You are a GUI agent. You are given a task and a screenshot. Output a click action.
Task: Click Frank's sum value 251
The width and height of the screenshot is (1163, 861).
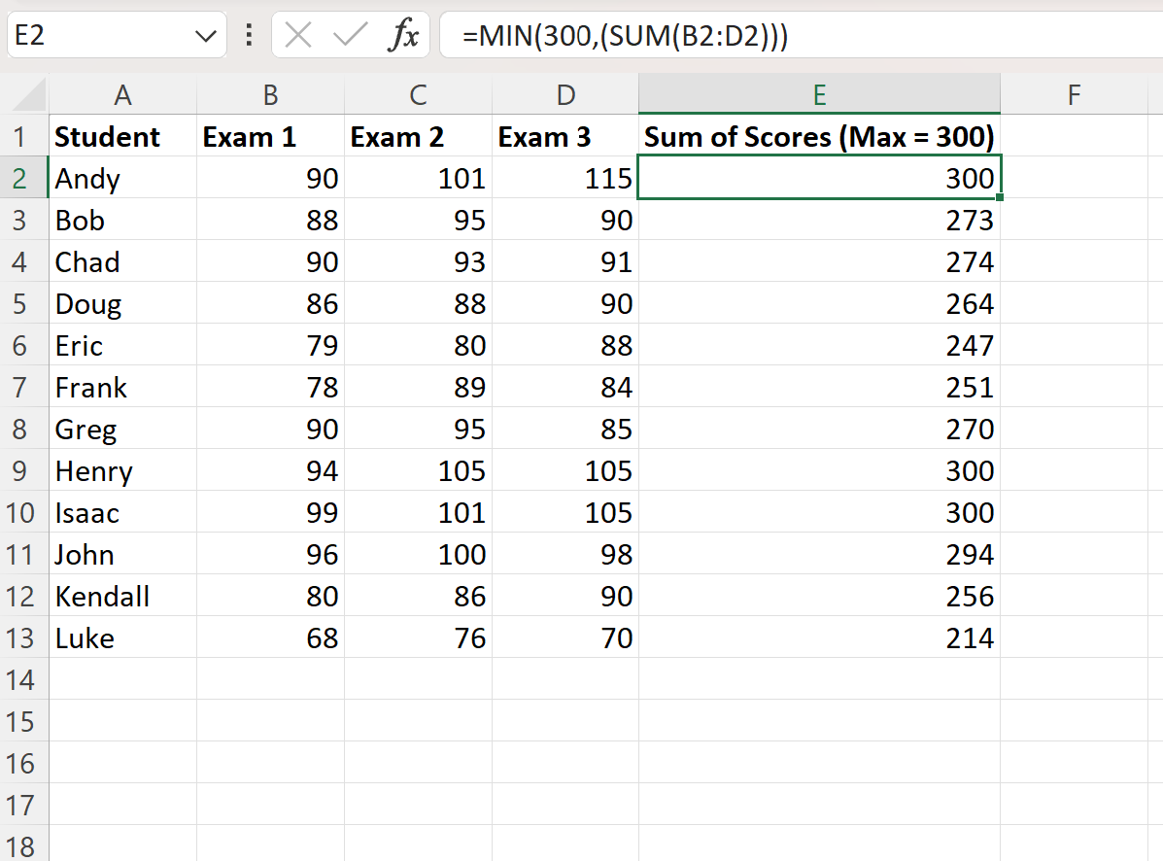[820, 387]
